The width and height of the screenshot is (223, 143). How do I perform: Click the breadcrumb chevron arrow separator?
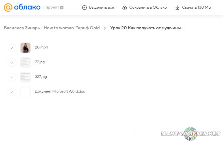(x=105, y=28)
